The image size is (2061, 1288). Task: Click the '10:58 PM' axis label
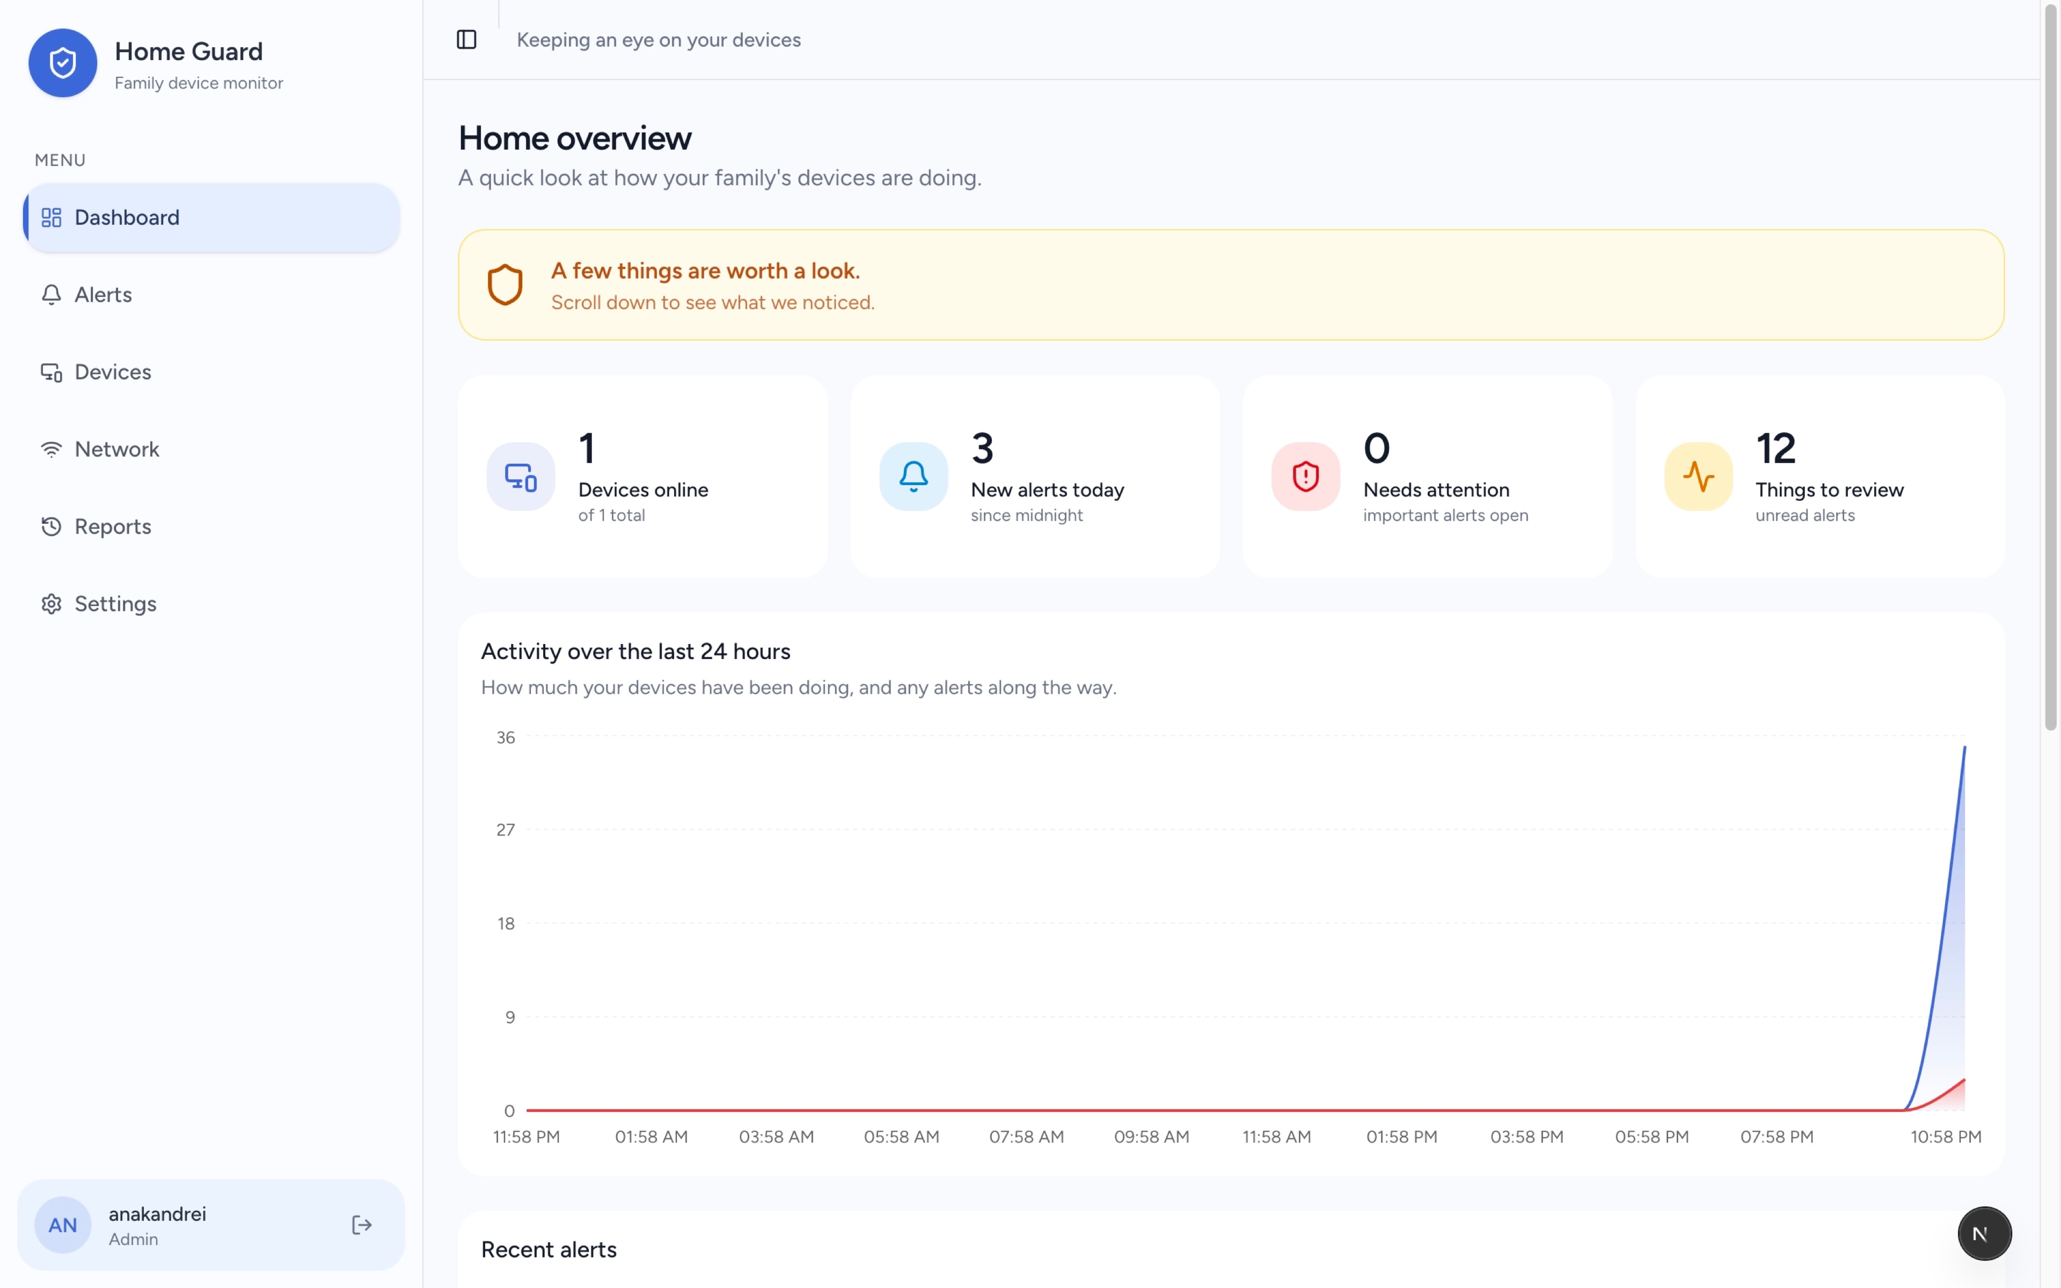[x=1945, y=1137]
